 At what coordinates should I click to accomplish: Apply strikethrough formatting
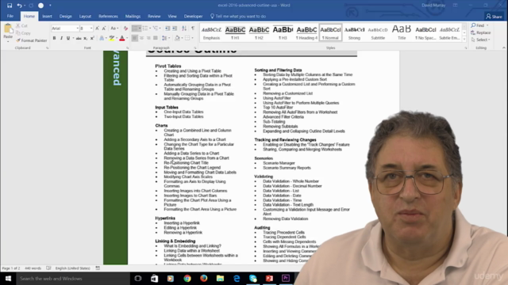(79, 38)
